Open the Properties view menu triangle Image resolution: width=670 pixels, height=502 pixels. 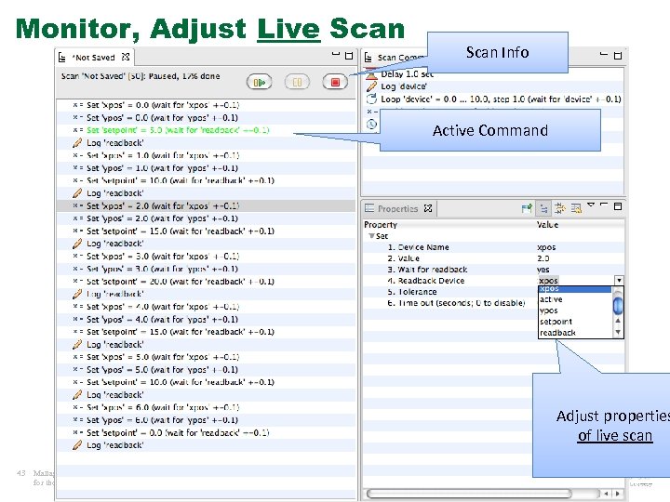[x=591, y=205]
